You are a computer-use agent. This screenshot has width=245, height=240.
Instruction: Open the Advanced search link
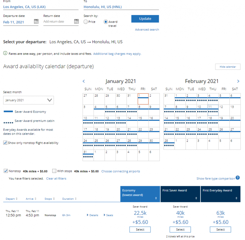[x=147, y=30]
